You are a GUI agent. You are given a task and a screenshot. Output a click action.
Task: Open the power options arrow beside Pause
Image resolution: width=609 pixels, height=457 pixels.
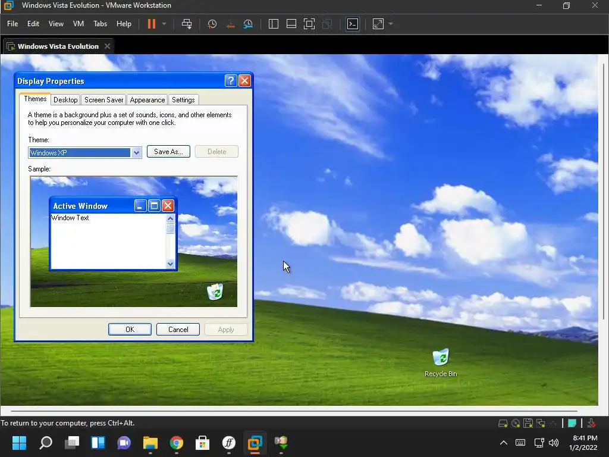164,24
